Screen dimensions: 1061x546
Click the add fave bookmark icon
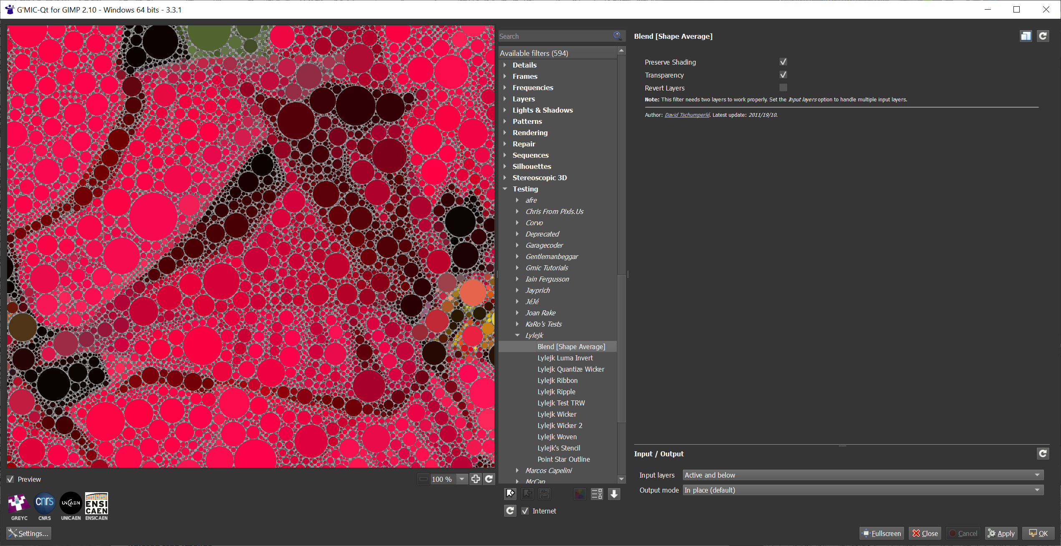(x=510, y=494)
